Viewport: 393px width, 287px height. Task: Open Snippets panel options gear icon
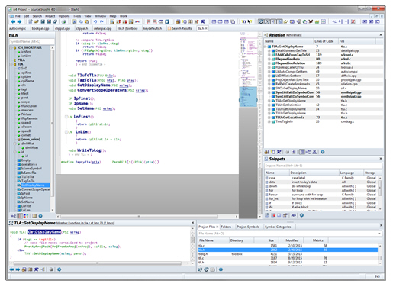click(x=301, y=215)
